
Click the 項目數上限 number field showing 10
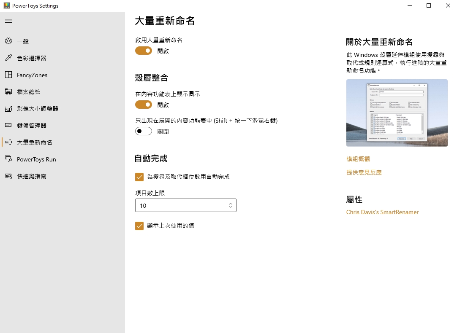coord(186,205)
